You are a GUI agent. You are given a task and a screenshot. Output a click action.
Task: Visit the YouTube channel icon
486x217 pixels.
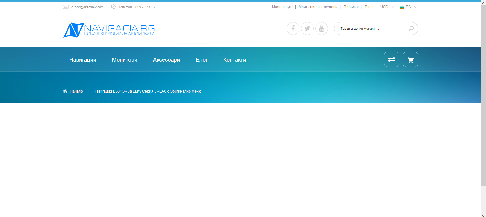[321, 29]
